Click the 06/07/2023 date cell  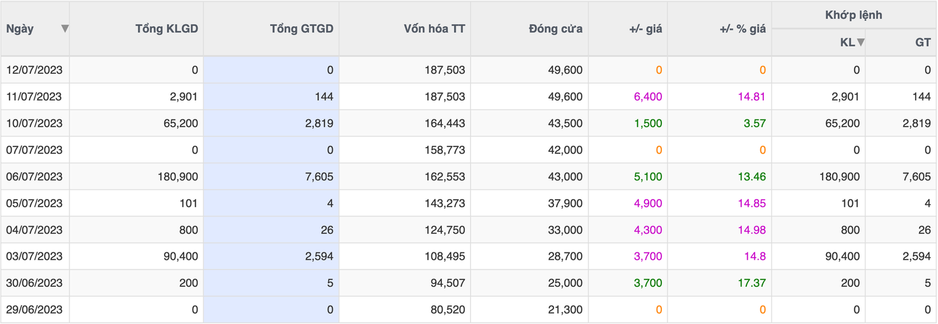point(34,176)
